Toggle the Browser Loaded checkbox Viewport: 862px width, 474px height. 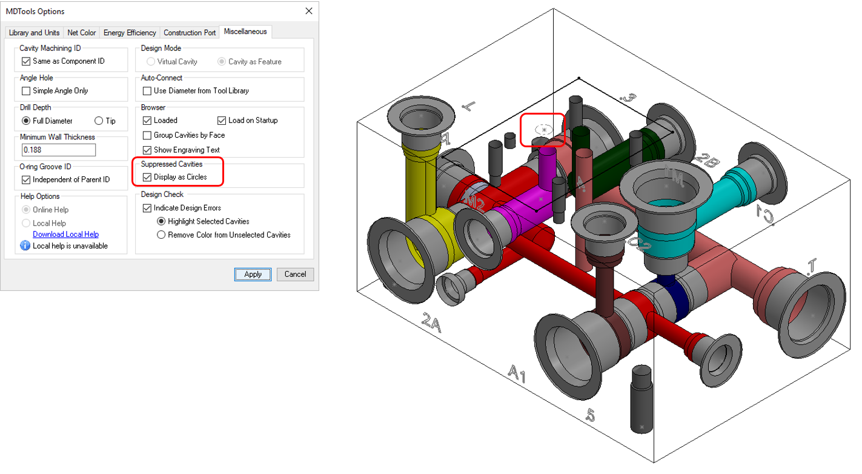(x=147, y=121)
